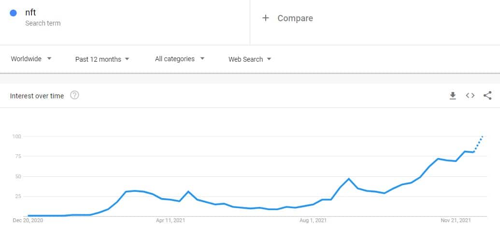Share the Interest over time chart

(487, 95)
